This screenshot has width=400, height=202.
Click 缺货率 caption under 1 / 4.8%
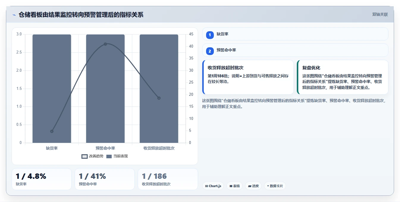[x=21, y=184]
